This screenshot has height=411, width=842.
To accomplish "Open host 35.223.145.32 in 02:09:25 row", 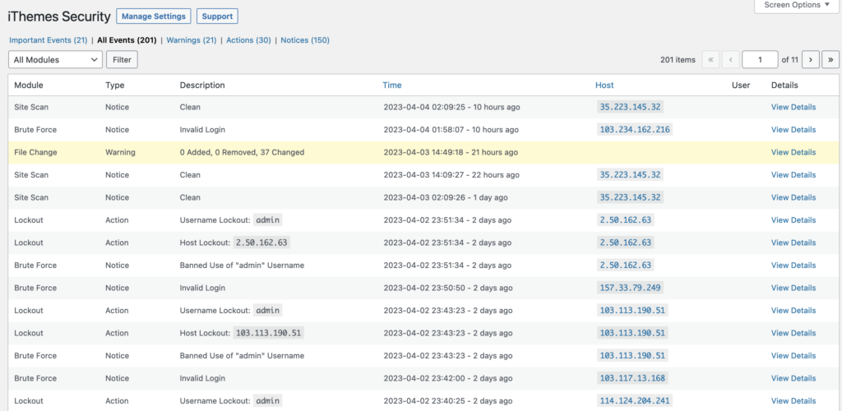I will point(630,107).
